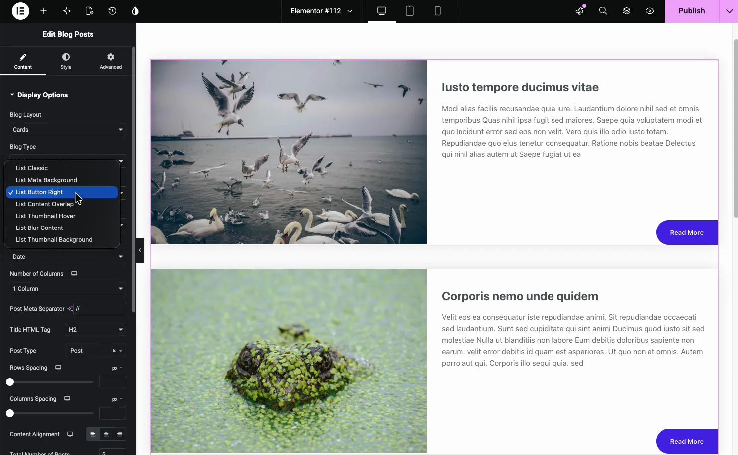Image resolution: width=738 pixels, height=455 pixels.
Task: Switch to the Style tab
Action: tap(66, 61)
